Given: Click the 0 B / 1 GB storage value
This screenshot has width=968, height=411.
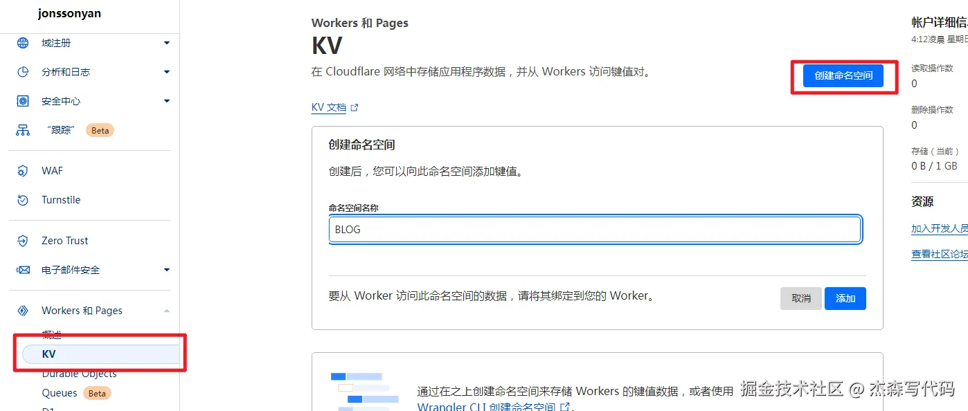Looking at the screenshot, I should (x=934, y=166).
